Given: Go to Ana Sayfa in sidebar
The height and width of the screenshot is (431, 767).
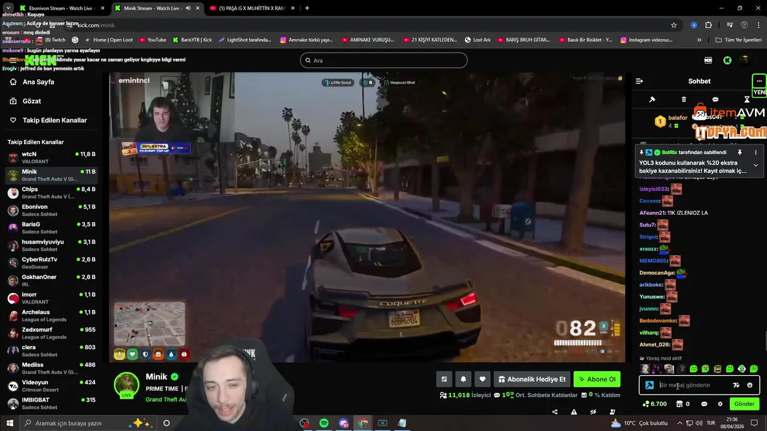Looking at the screenshot, I should coord(38,82).
